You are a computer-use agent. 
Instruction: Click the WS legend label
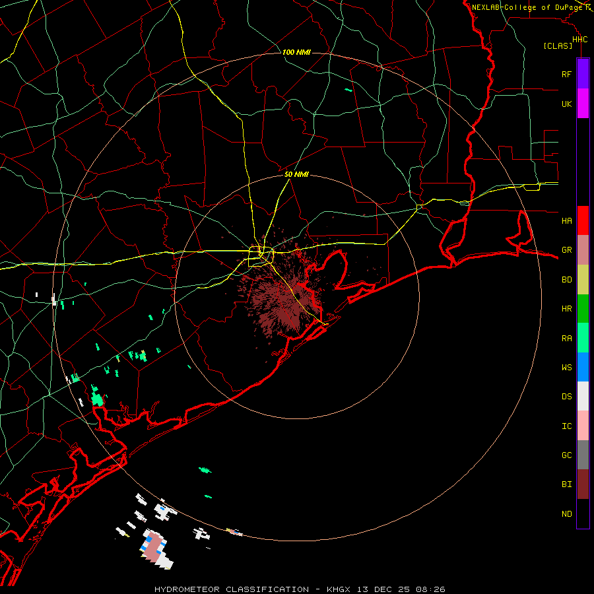[x=566, y=367]
